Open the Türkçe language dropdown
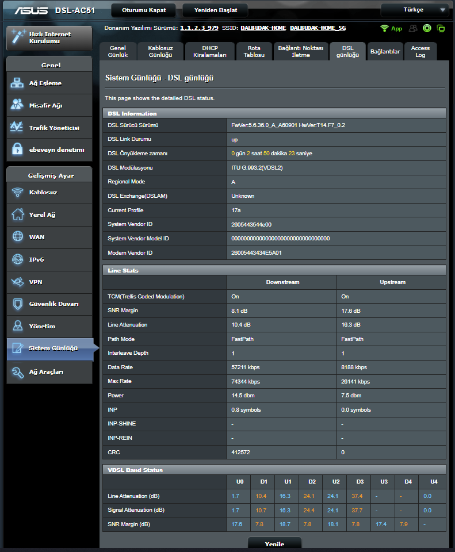 [x=414, y=10]
